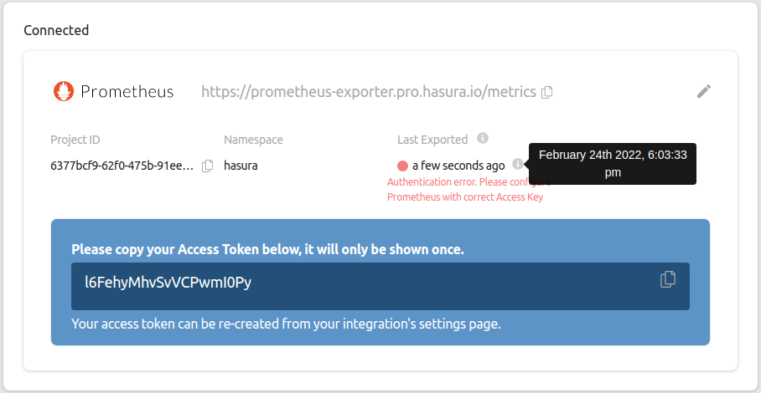
Task: Click the February 24th 2022 tooltip
Action: tap(612, 164)
